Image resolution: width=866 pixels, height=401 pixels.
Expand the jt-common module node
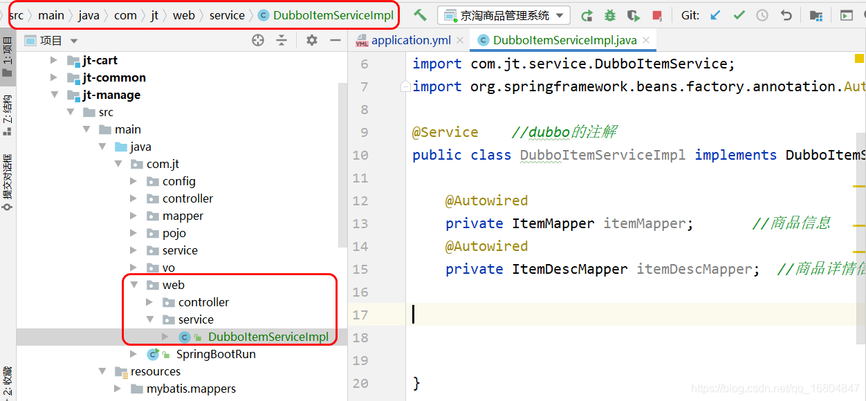[54, 77]
